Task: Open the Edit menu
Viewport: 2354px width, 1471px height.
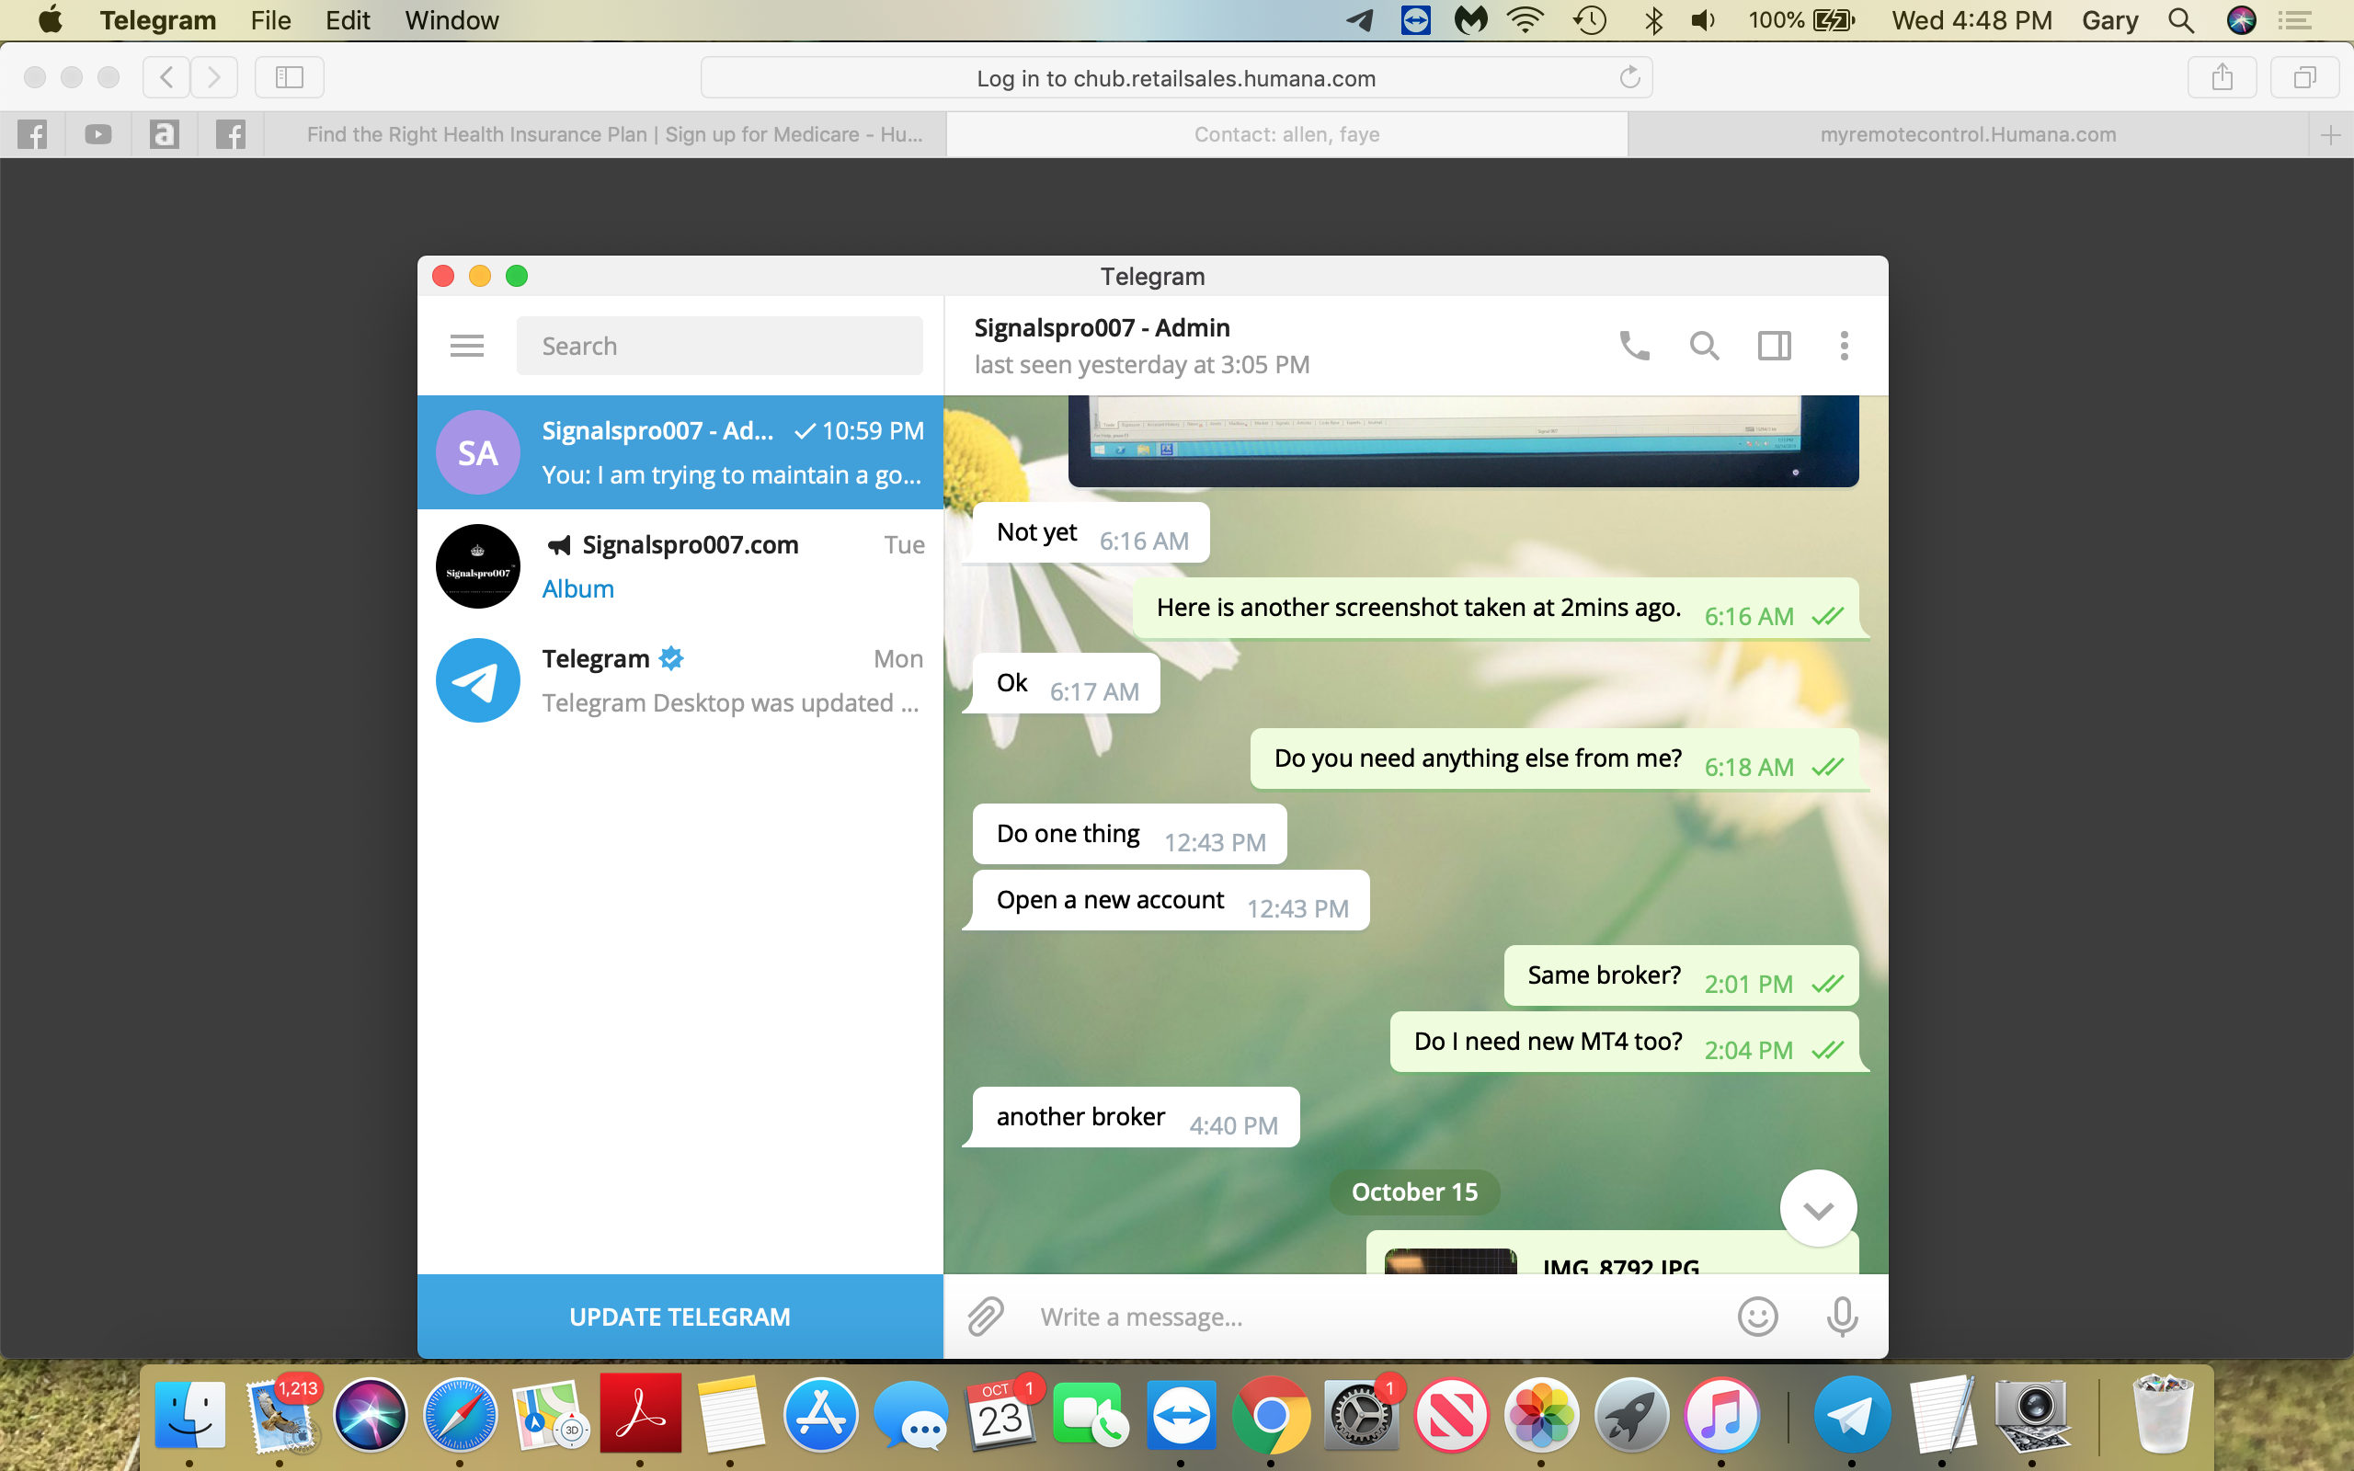Action: point(348,20)
